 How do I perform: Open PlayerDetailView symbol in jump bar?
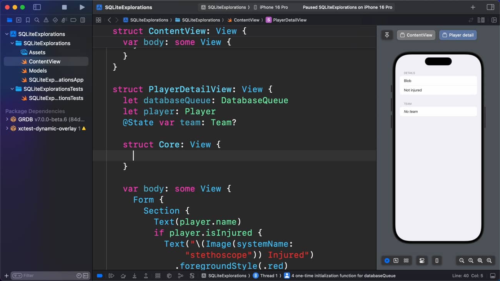pos(286,20)
